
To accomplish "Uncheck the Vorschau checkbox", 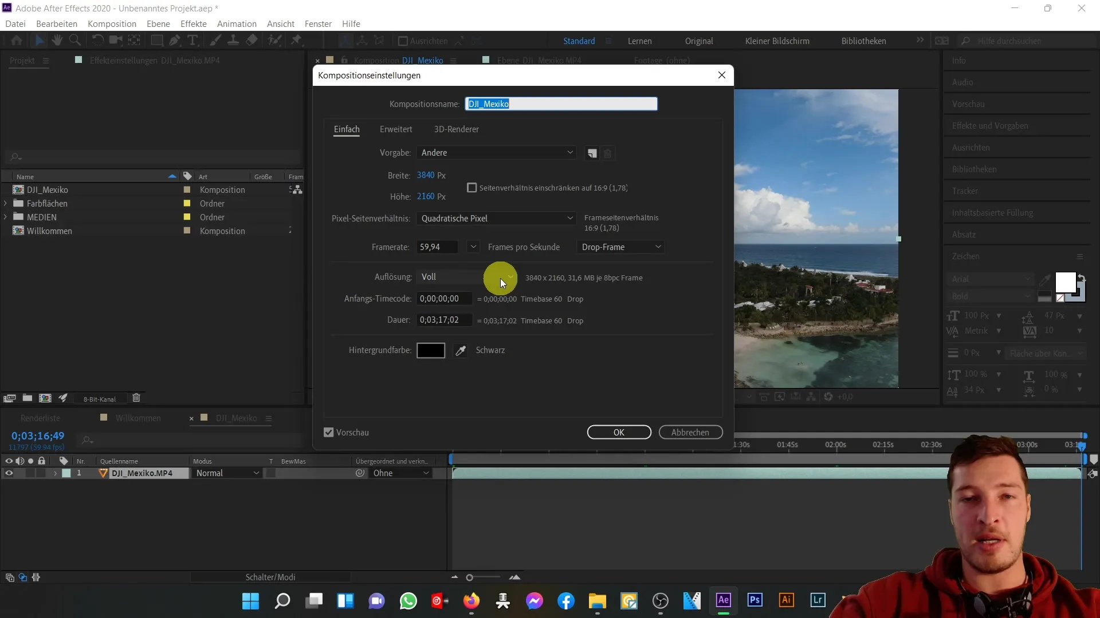I will tap(328, 433).
